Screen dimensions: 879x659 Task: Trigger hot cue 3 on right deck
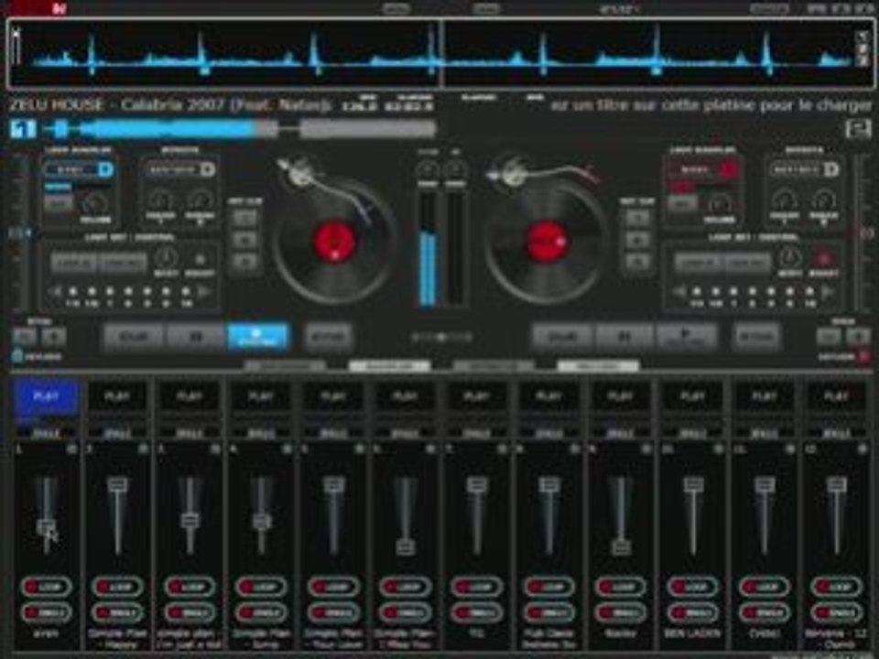(x=638, y=262)
